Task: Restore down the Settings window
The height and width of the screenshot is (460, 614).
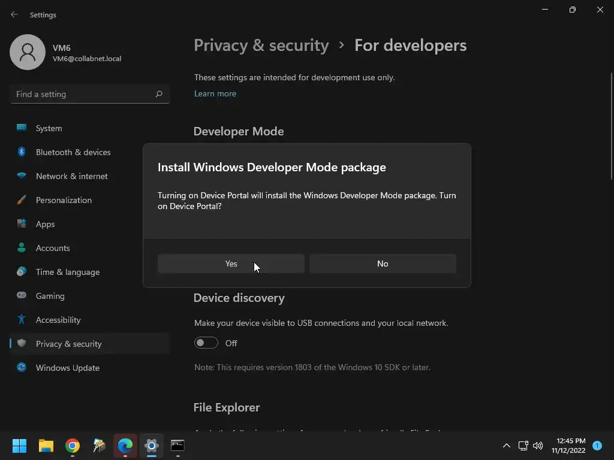Action: 573,10
